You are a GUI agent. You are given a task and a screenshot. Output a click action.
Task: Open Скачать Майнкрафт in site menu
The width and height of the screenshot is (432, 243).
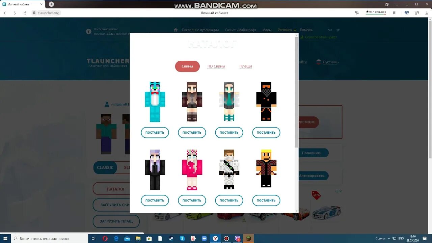point(241,30)
